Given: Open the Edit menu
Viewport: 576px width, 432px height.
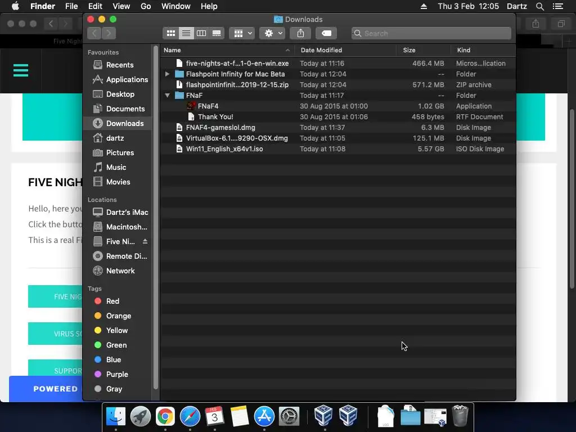Looking at the screenshot, I should [x=95, y=6].
